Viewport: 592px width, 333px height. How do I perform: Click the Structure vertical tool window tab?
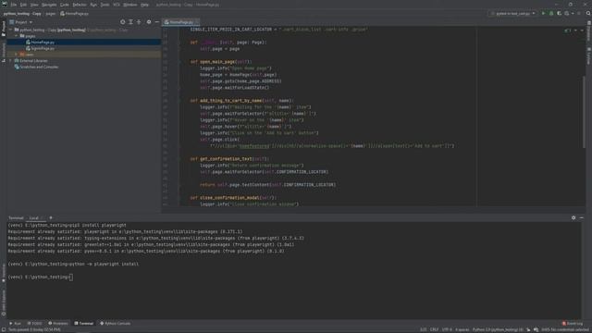(x=4, y=52)
